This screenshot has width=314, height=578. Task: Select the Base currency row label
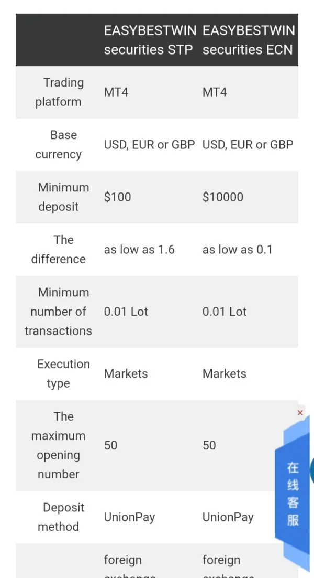59,145
